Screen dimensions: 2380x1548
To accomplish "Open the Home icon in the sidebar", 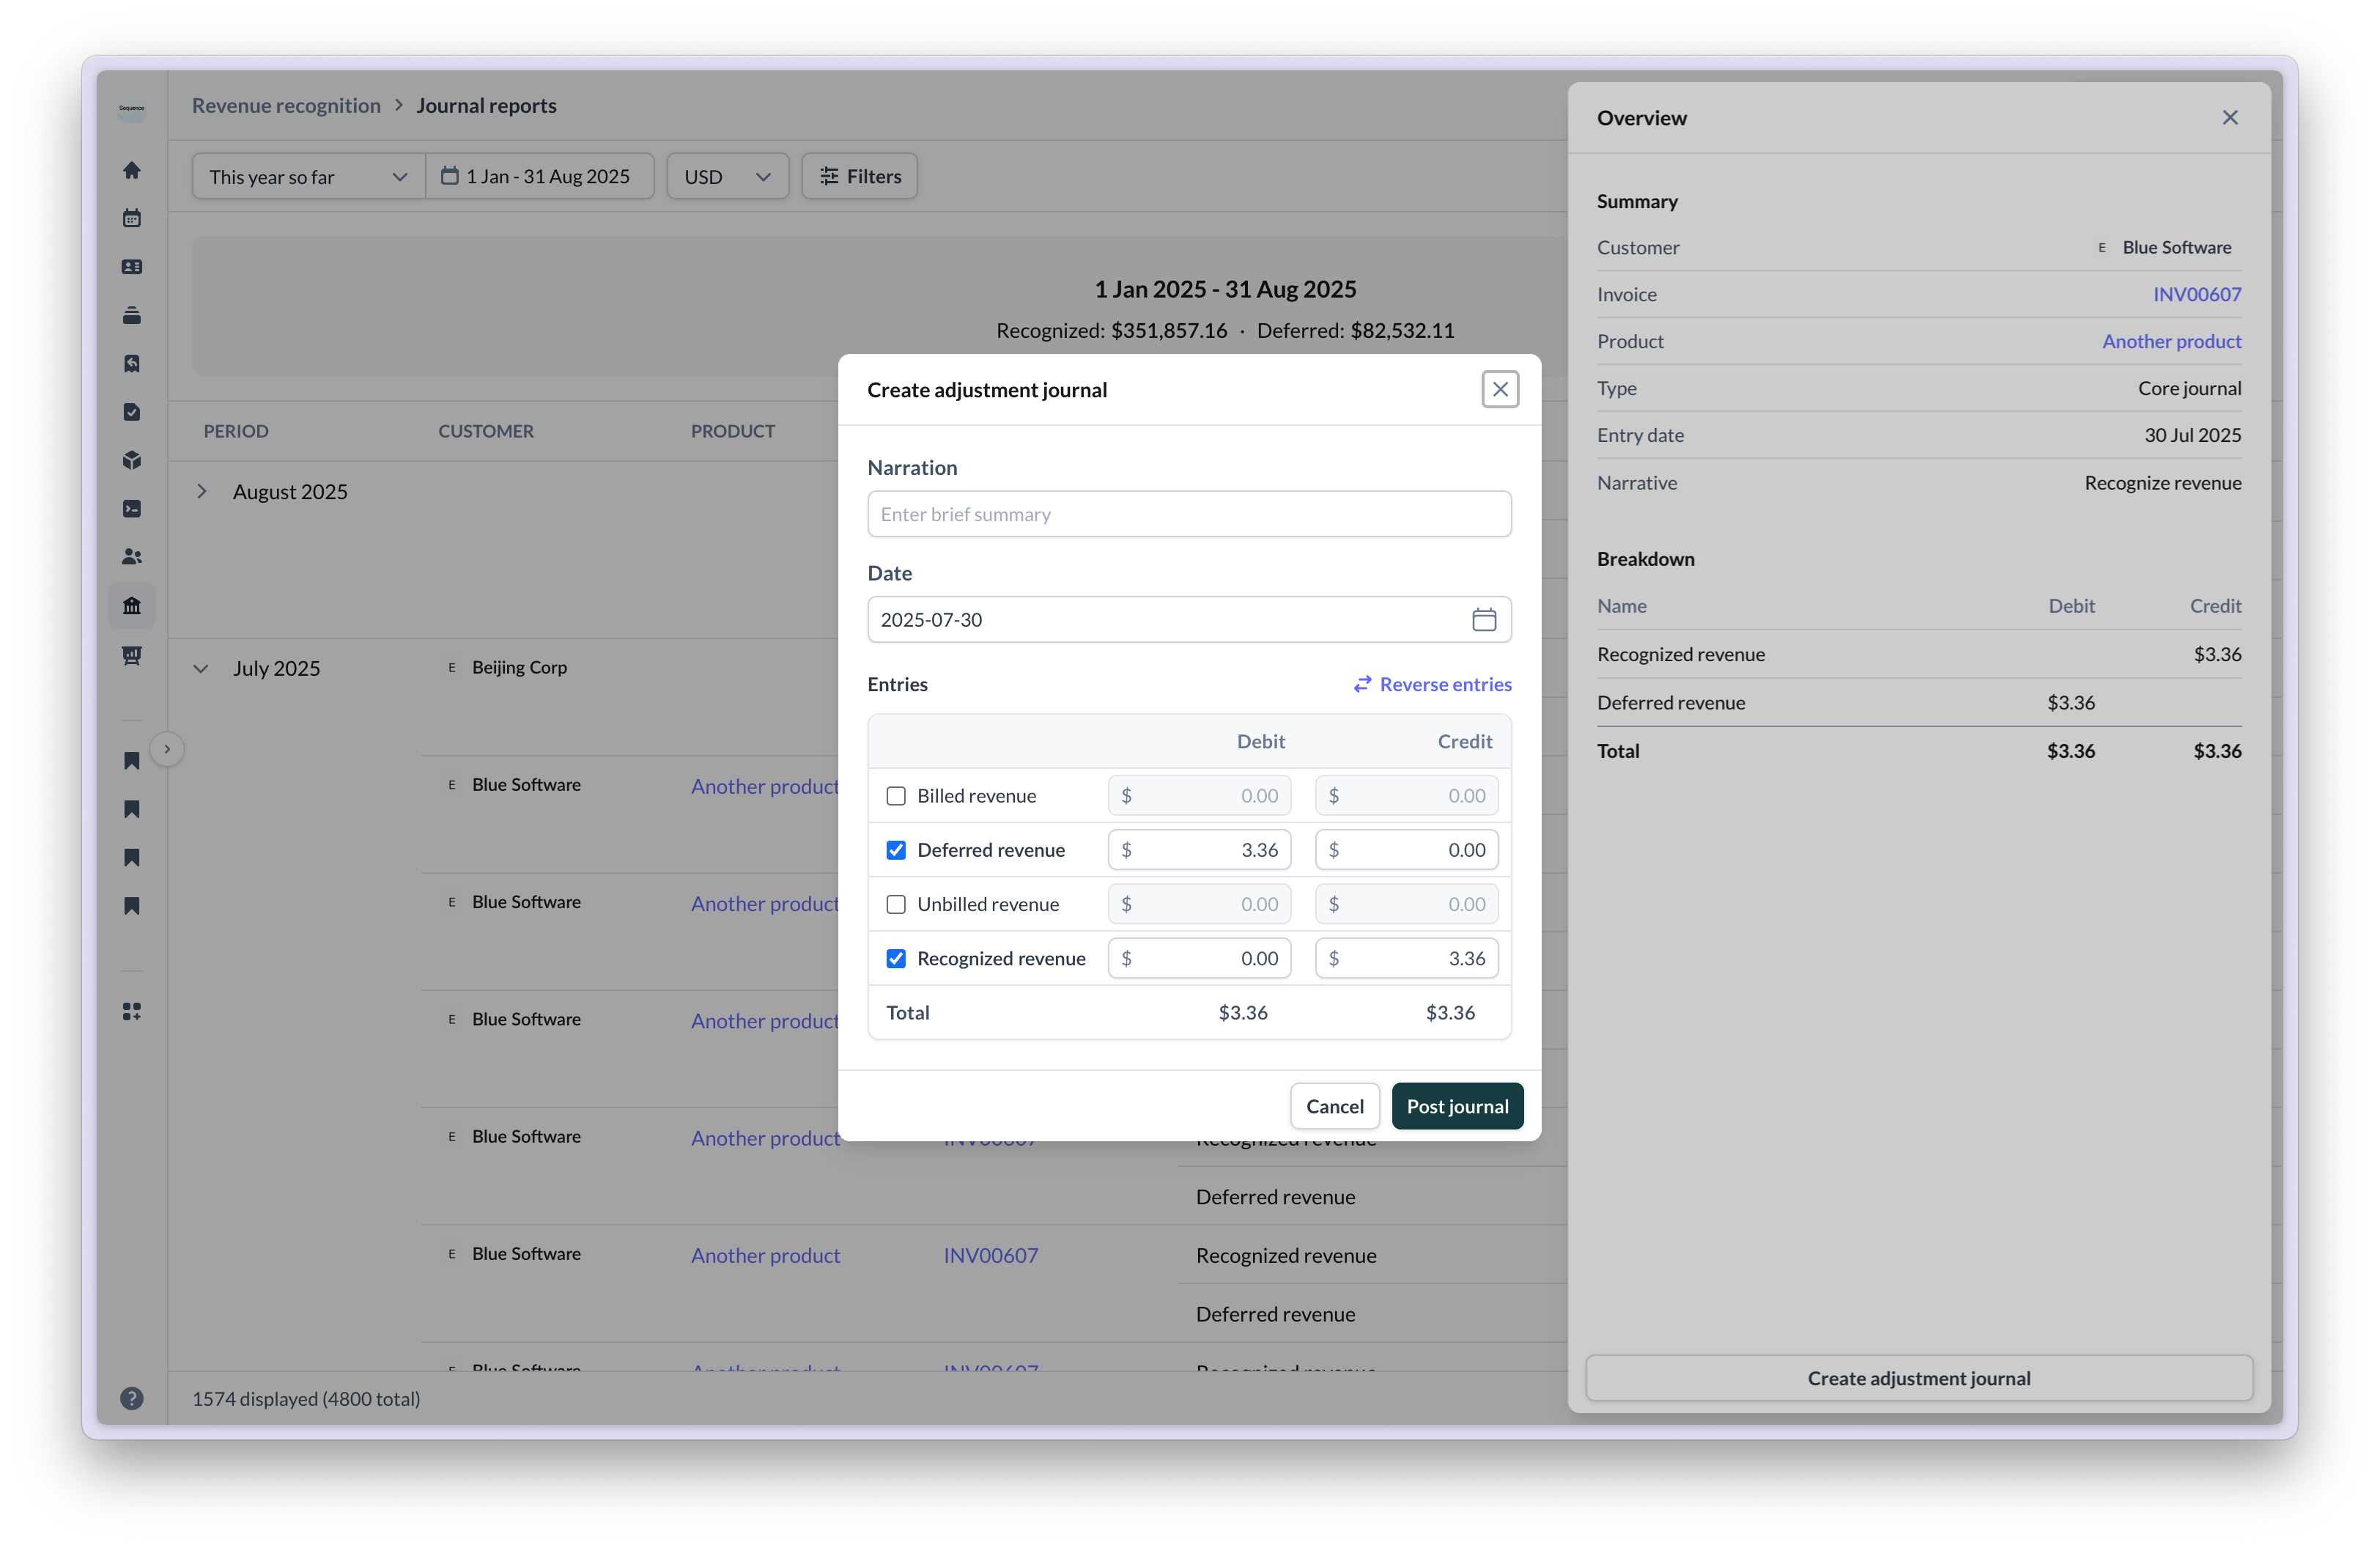I will [x=131, y=170].
